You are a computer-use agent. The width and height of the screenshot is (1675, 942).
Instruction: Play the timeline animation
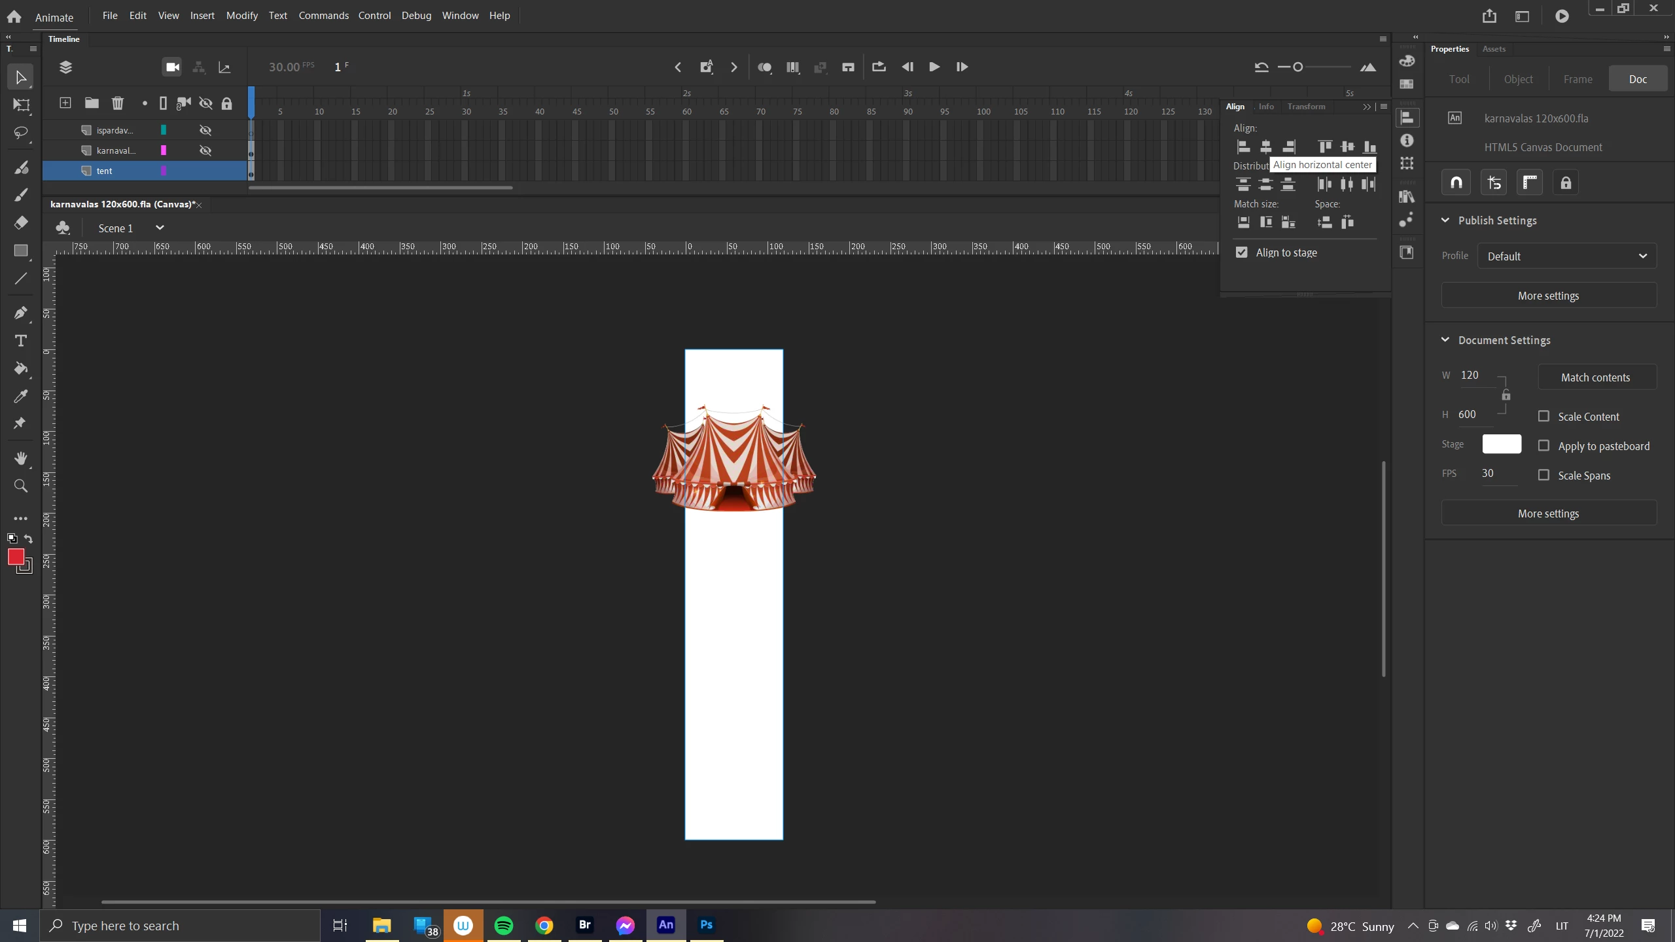(x=934, y=67)
